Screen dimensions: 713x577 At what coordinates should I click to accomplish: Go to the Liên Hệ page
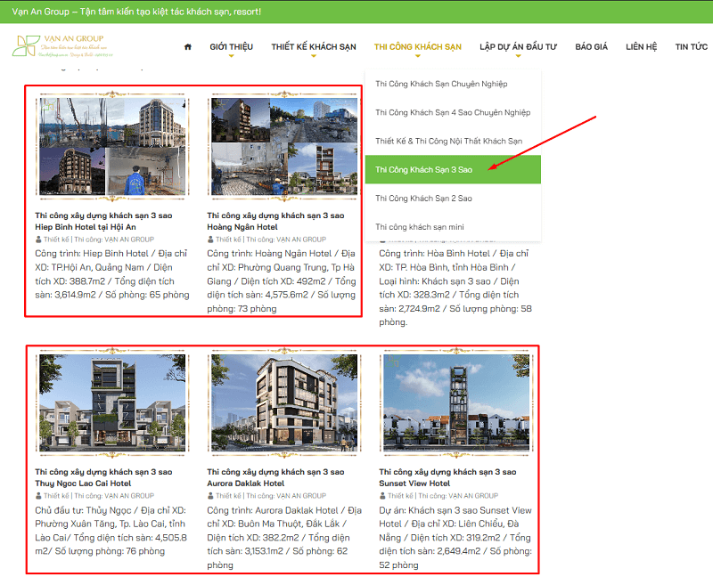coord(641,47)
